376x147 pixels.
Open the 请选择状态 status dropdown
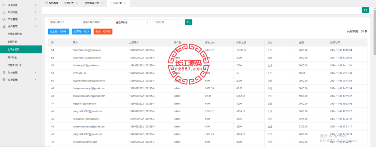tap(132, 22)
